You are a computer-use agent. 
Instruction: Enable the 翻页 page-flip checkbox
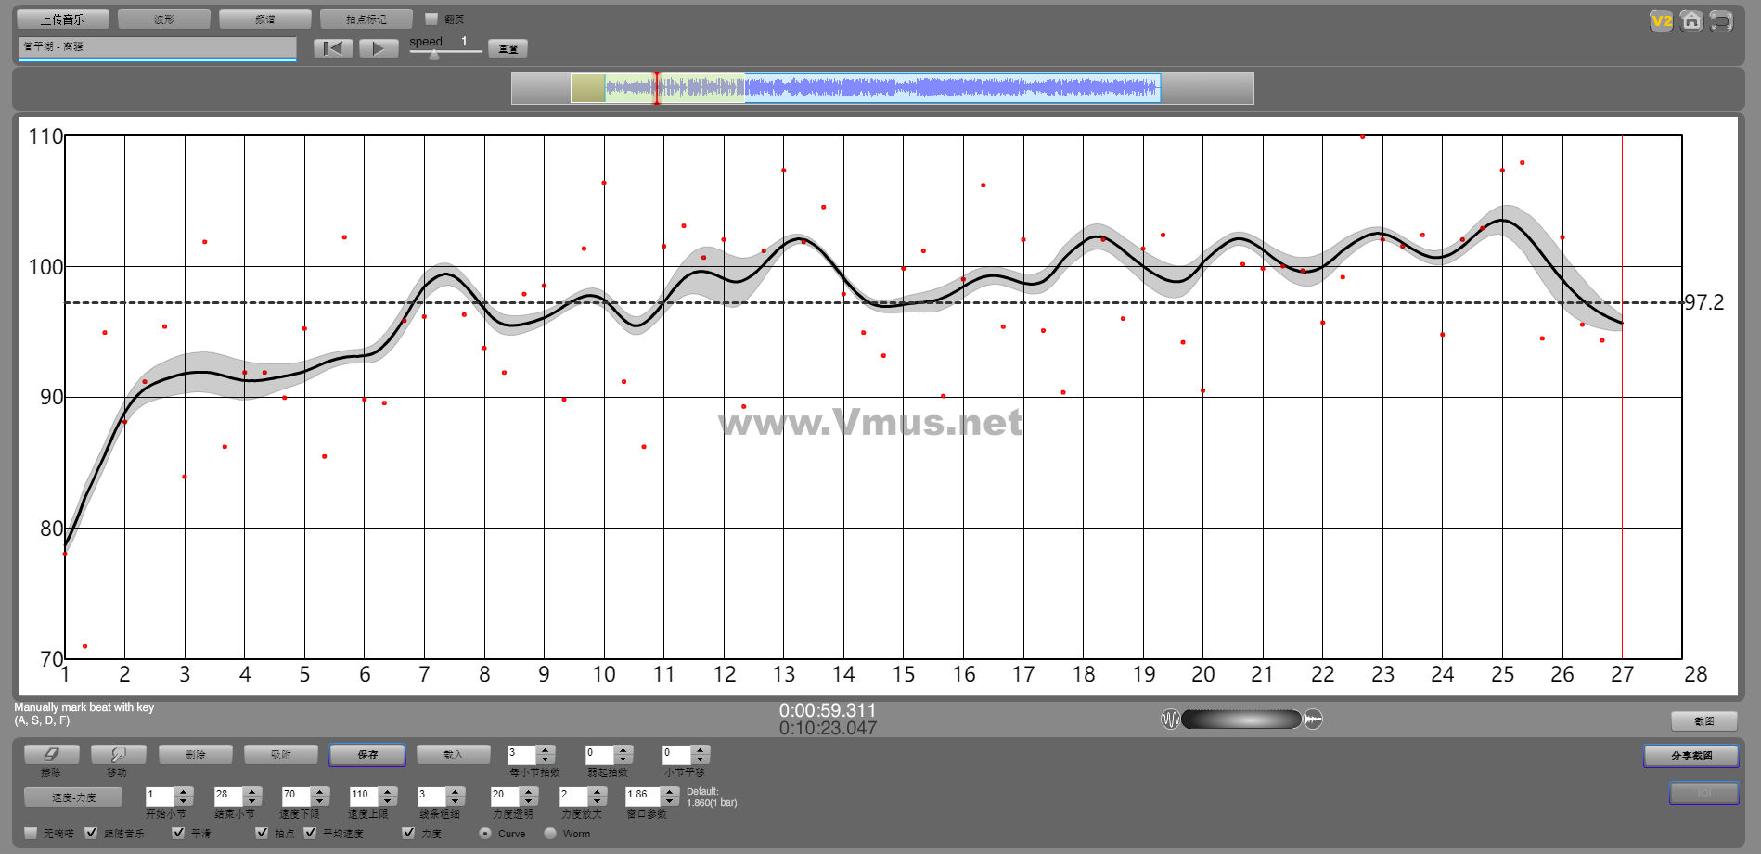(431, 19)
